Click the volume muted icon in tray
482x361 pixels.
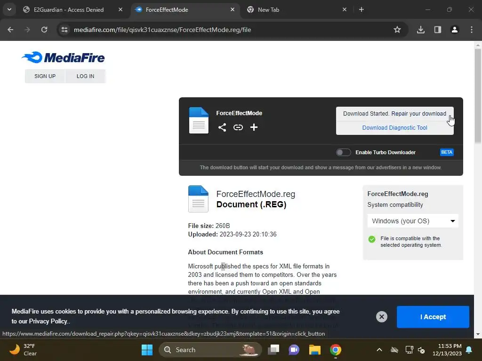pos(421,350)
